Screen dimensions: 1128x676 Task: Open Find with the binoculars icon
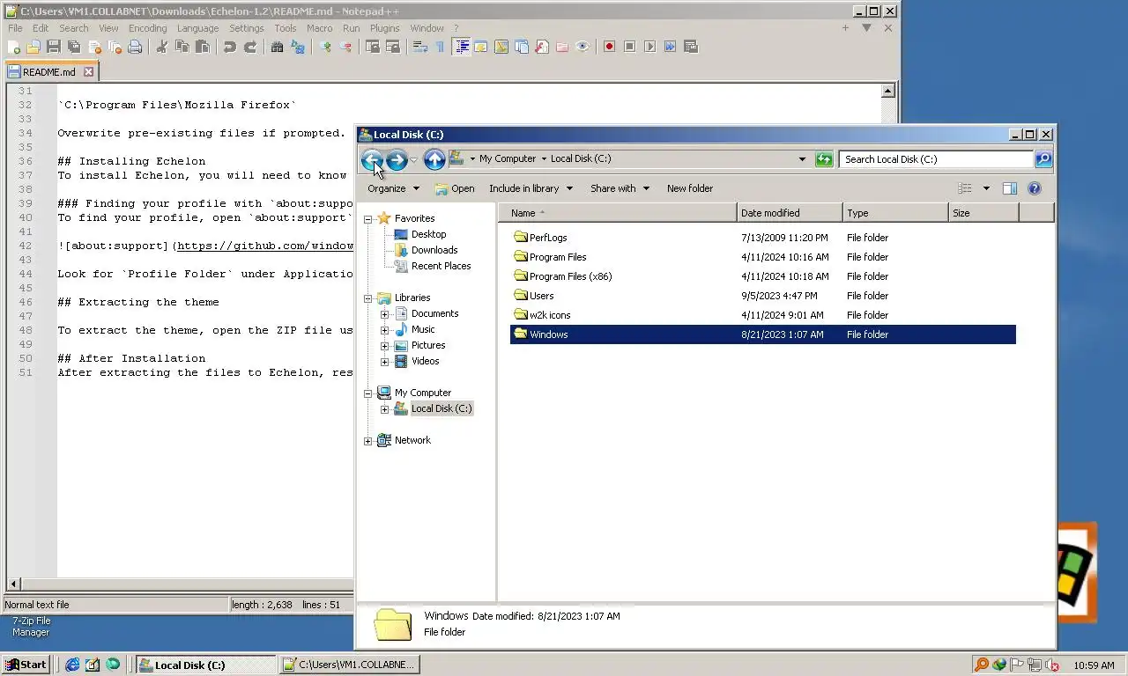pyautogui.click(x=277, y=47)
